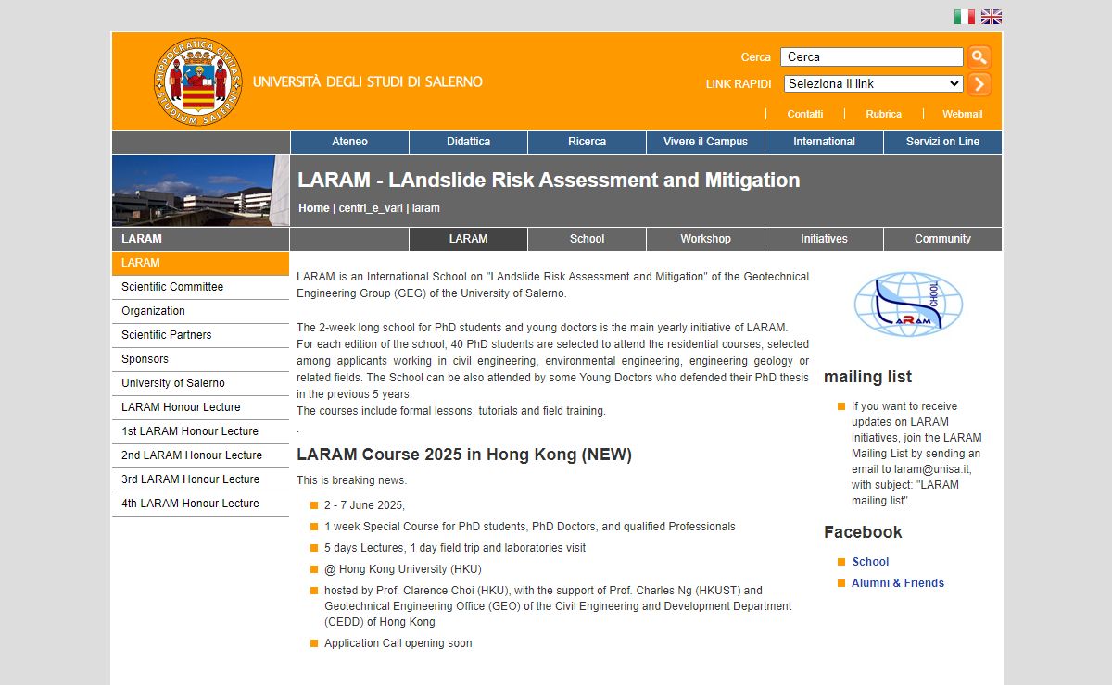Viewport: 1112px width, 685px height.
Task: Open the Rubrica link
Action: [883, 114]
